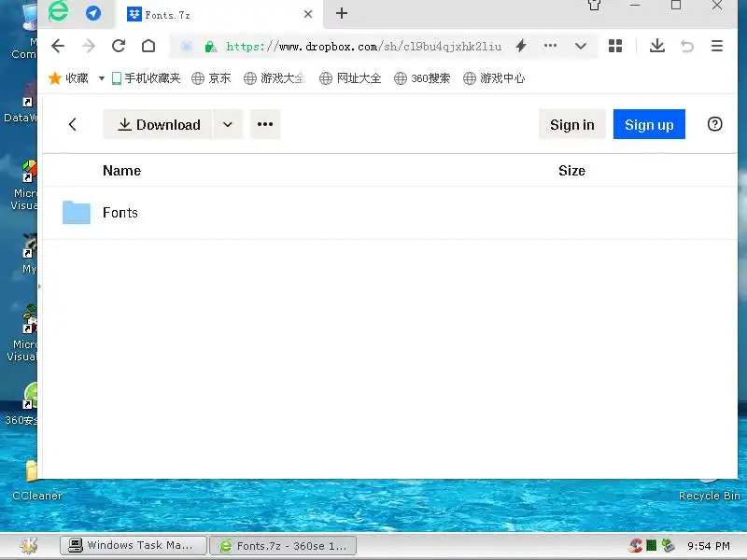Sort by the Name column header
747x560 pixels.
(122, 171)
